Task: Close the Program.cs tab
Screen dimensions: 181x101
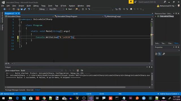Action: [x=19, y=13]
